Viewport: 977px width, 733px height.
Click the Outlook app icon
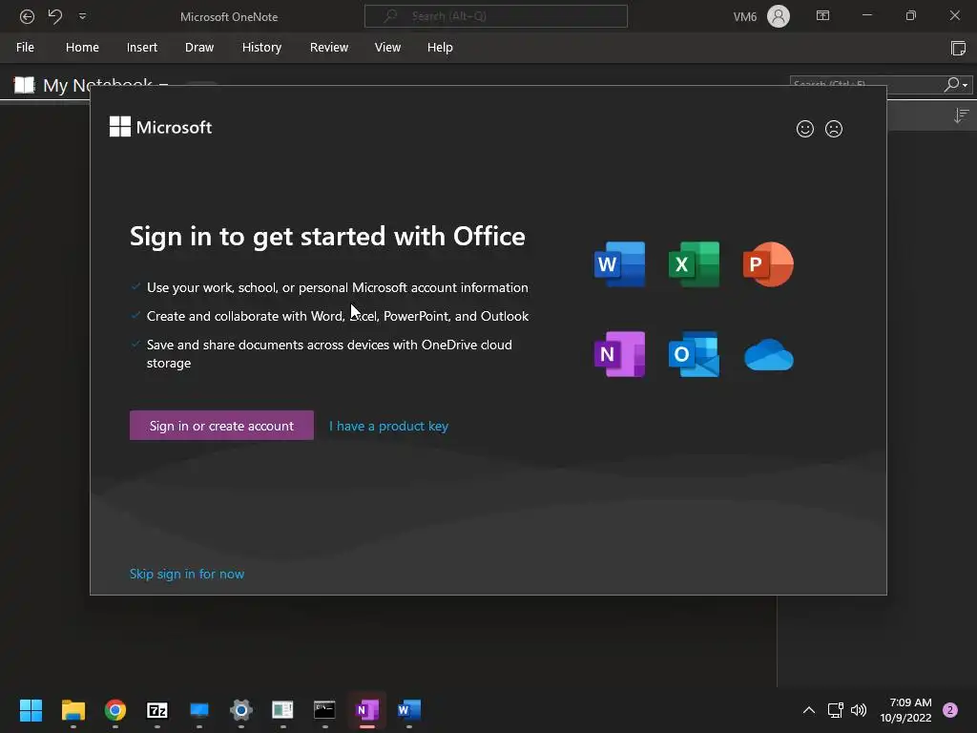[694, 354]
